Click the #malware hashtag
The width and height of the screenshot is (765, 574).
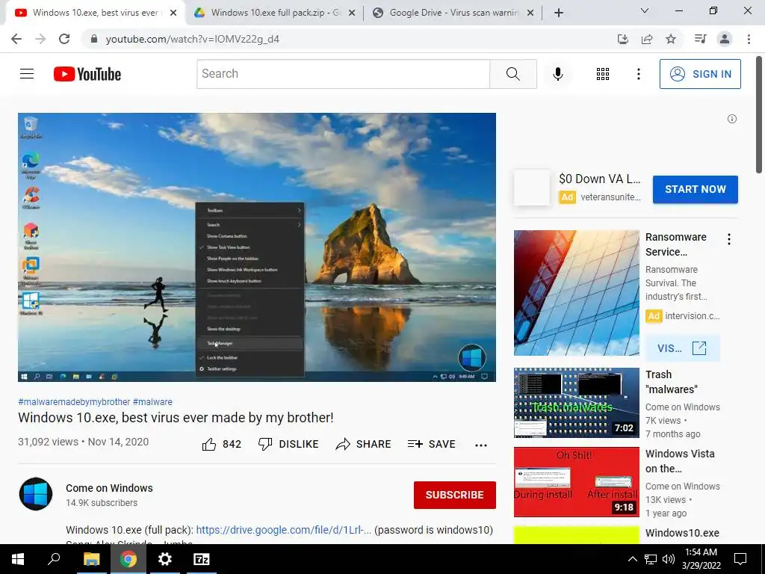click(x=152, y=401)
